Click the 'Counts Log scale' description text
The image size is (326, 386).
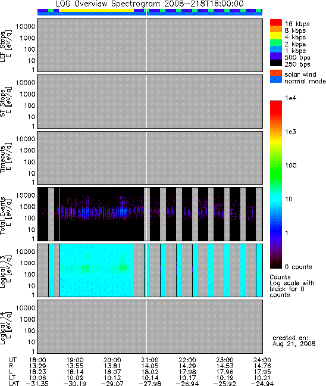click(x=292, y=286)
